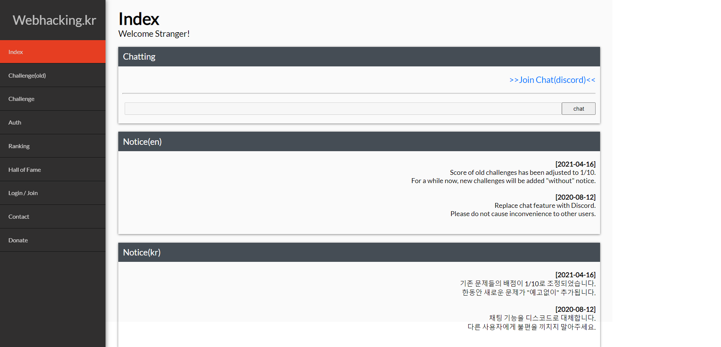Image resolution: width=721 pixels, height=347 pixels.
Task: Click the Notice(en) panel header
Action: tap(359, 141)
